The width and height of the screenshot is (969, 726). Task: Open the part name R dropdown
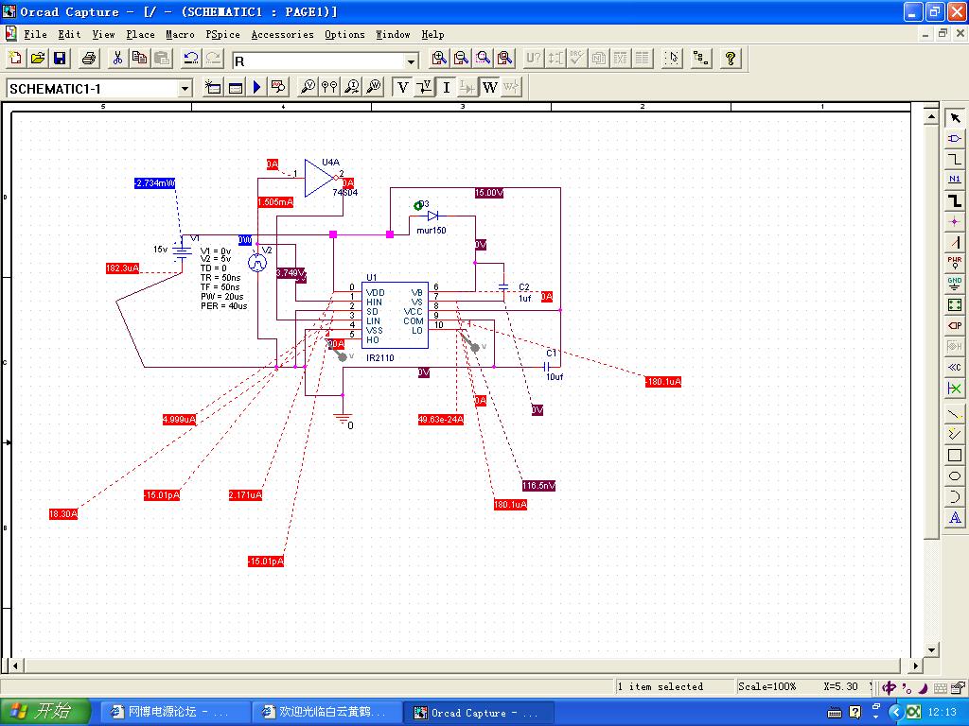(x=411, y=61)
